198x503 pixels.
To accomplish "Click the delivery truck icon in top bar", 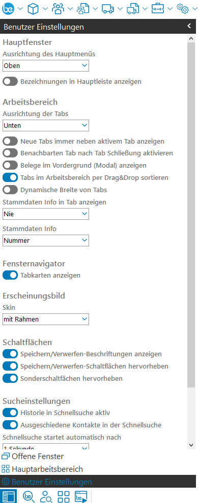I will click(108, 9).
